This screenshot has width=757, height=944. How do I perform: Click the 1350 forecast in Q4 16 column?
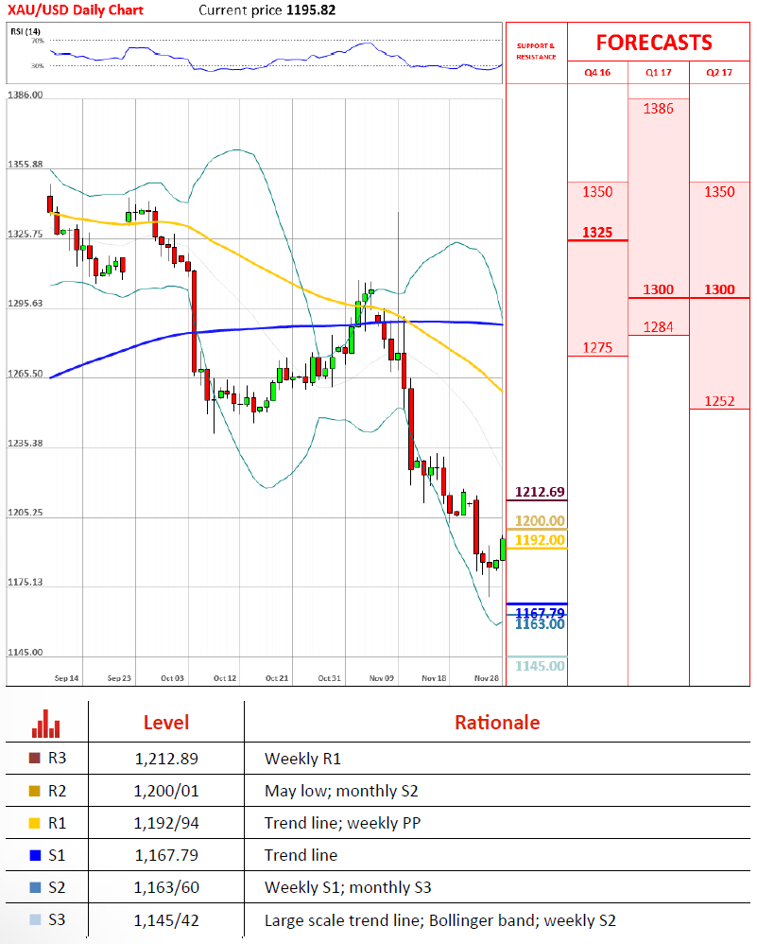point(597,192)
